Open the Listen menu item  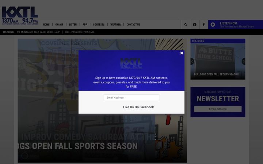[x=73, y=25]
